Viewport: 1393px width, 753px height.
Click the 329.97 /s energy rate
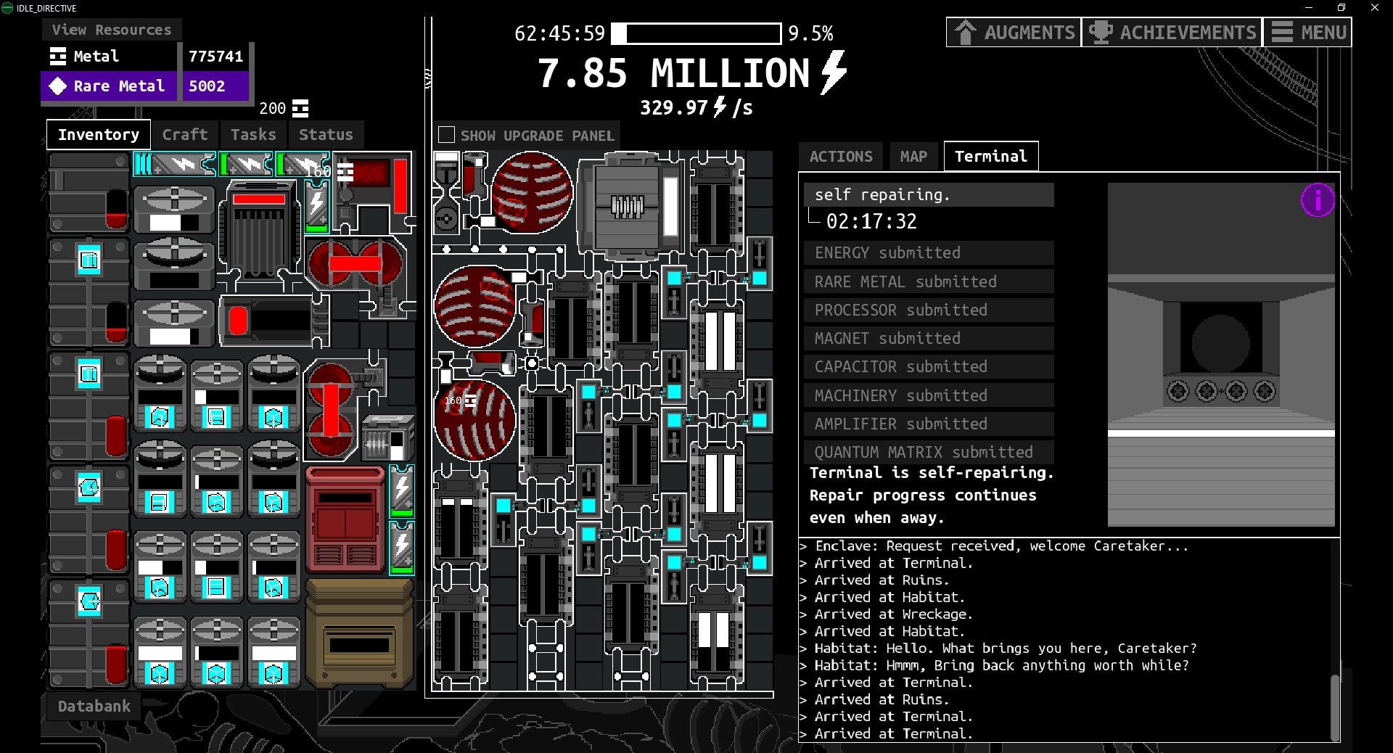tap(696, 107)
